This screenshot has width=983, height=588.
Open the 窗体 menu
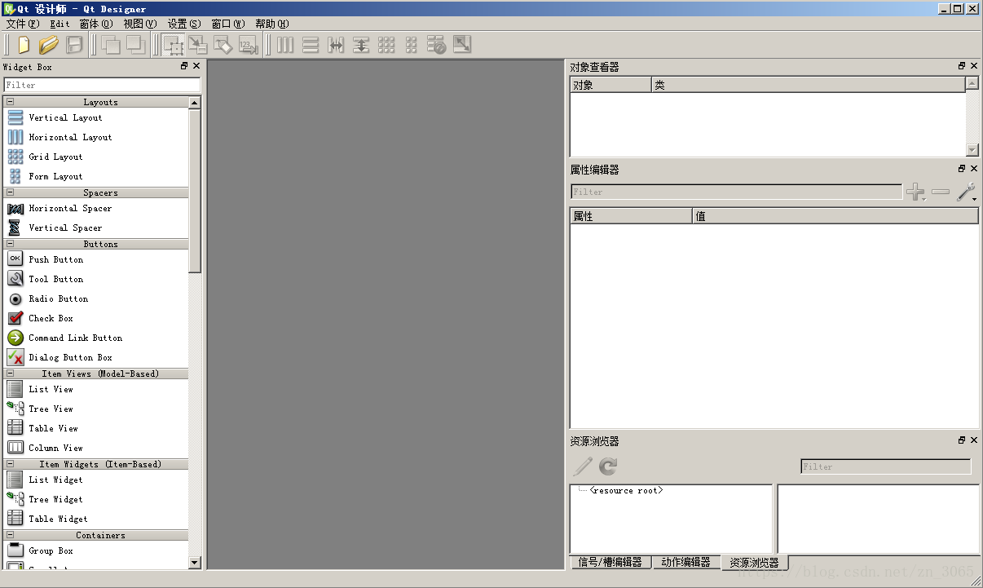95,24
